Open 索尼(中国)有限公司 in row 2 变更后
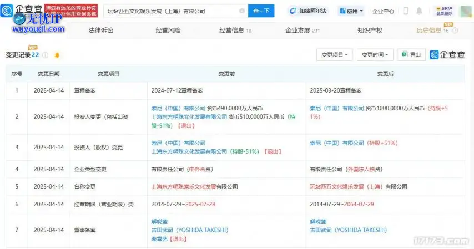Image resolution: width=474 pixels, height=249 pixels. tap(337, 108)
